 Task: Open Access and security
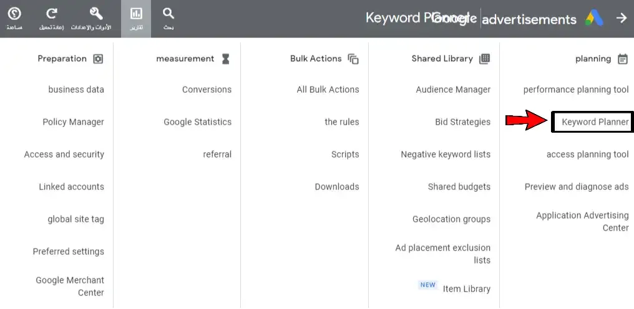(64, 154)
